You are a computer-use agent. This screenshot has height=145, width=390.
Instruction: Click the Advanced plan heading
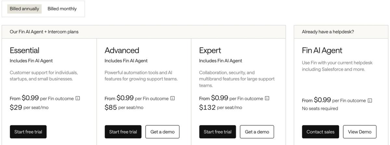[122, 50]
